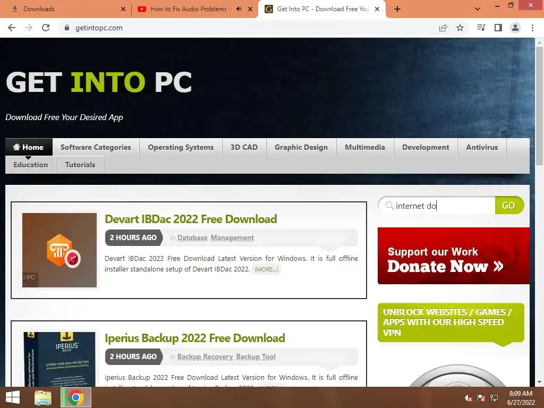
Task: Open the Antivirus menu item
Action: pyautogui.click(x=482, y=147)
